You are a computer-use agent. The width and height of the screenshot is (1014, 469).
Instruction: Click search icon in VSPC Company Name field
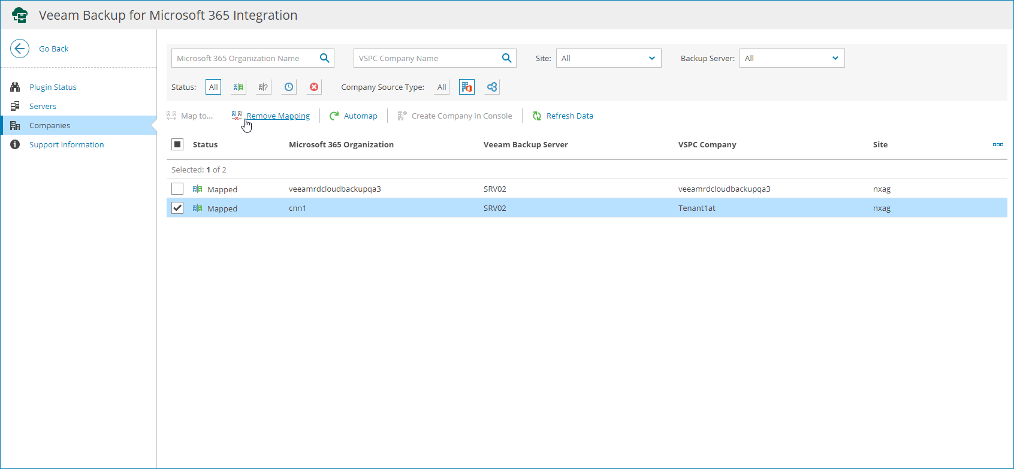pos(506,58)
